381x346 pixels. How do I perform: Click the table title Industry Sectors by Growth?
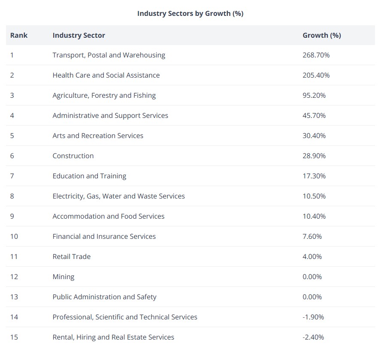point(190,13)
